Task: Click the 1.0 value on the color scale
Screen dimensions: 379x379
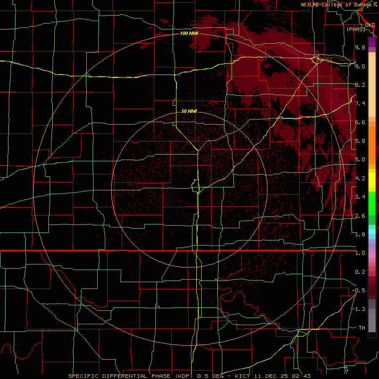Action: (360, 253)
